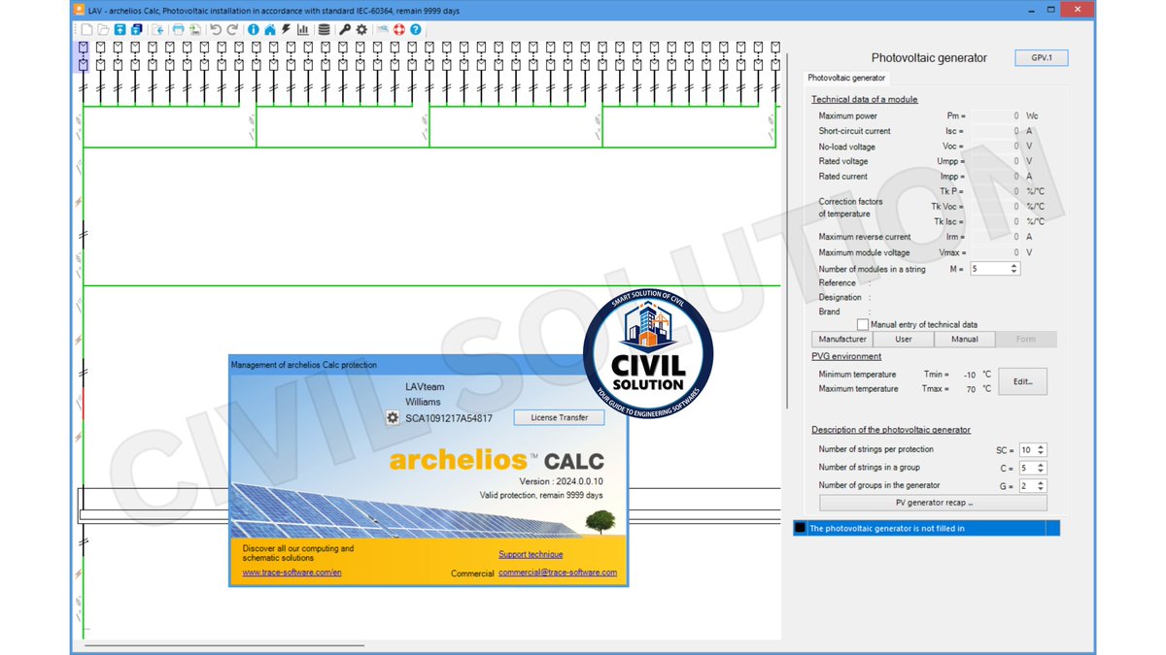Click the License Transfer button
Screen dimensions: 1166x655
pos(559,417)
